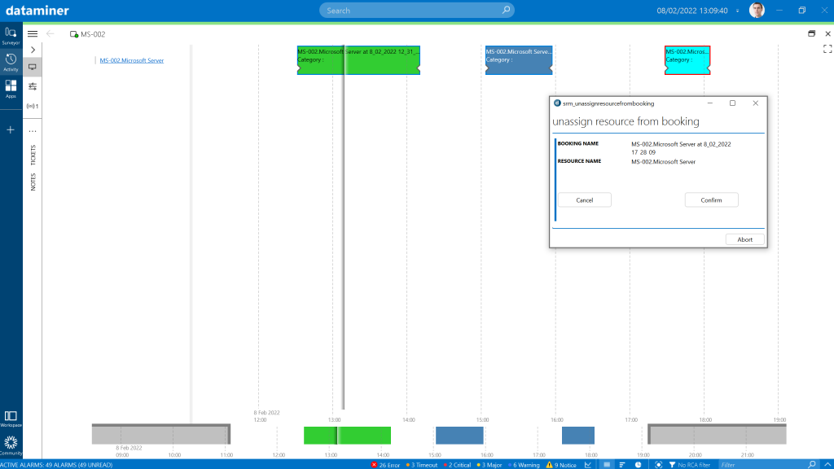This screenshot has width=834, height=469.
Task: Open the NOTES vertical tab
Action: pos(33,182)
